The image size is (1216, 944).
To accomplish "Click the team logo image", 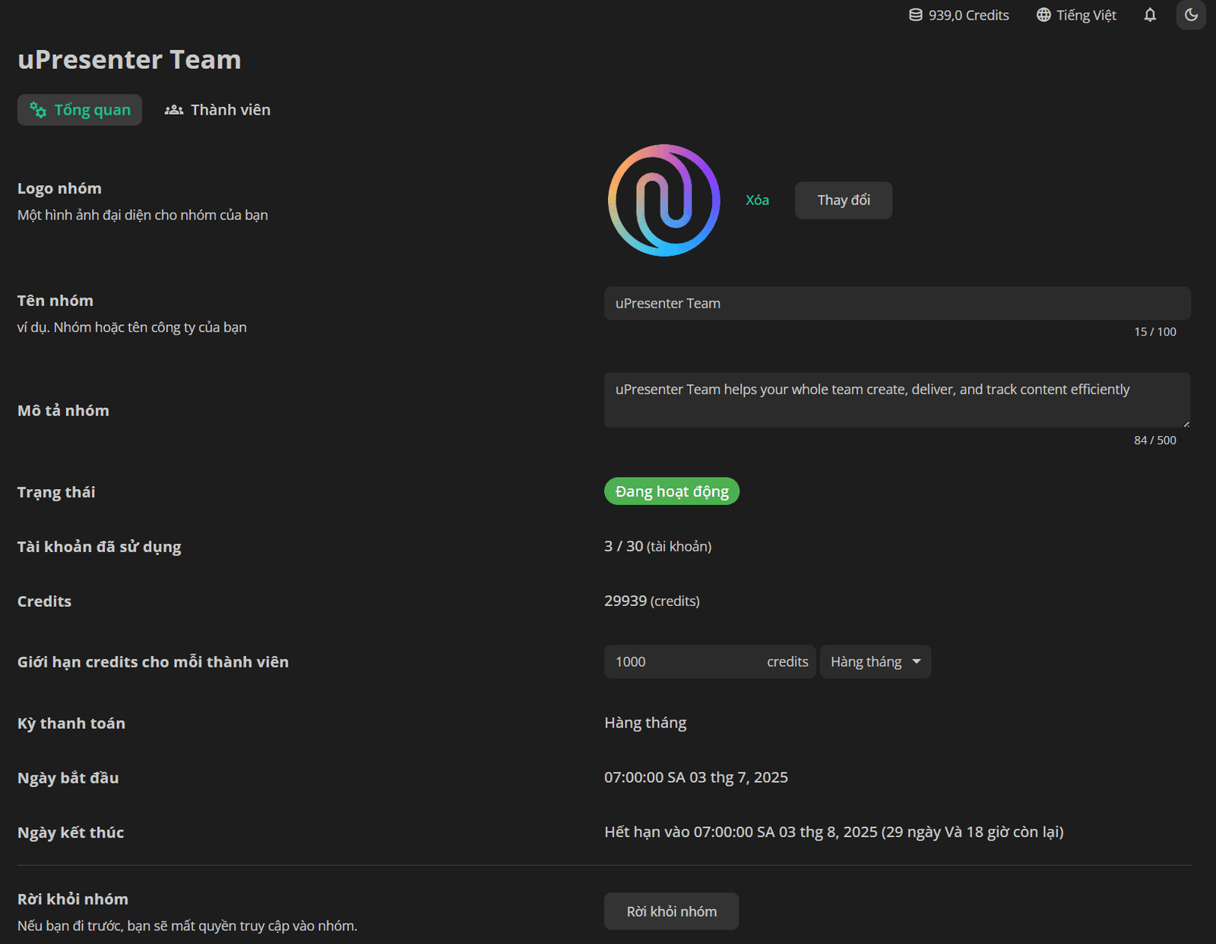I will (664, 200).
